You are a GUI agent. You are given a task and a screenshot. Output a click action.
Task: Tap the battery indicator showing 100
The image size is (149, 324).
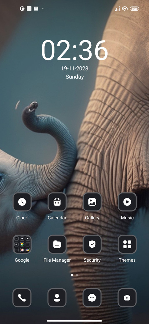pos(134,9)
